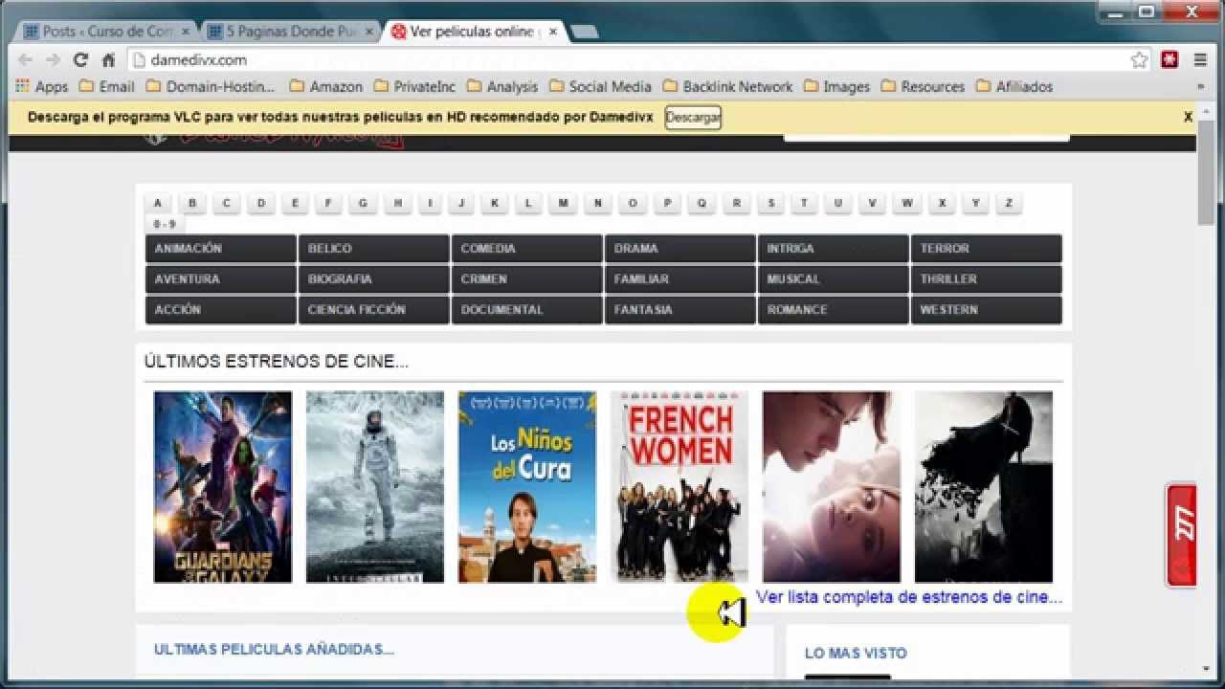Switch to the '5 Paginas Donde Pu...' tab
This screenshot has height=689, width=1225.
pyautogui.click(x=282, y=31)
